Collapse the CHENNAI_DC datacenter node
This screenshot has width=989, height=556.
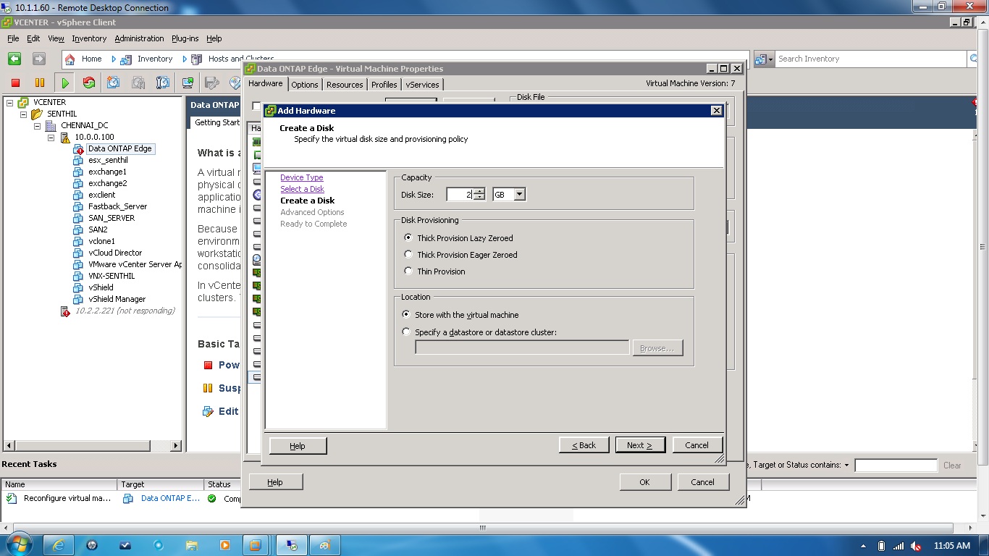[38, 125]
